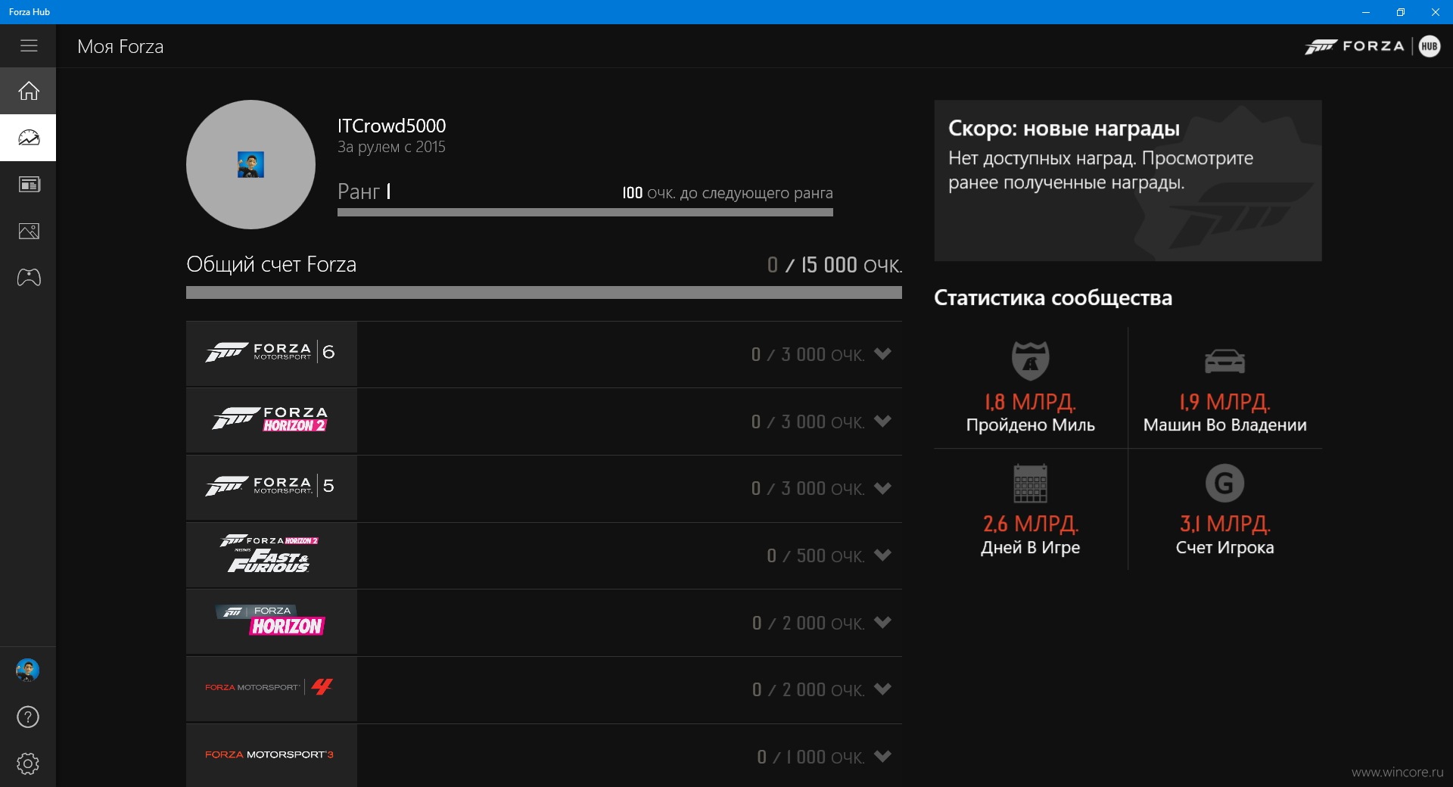This screenshot has width=1453, height=787.
Task: Open the user account avatar in sidebar
Action: [x=28, y=670]
